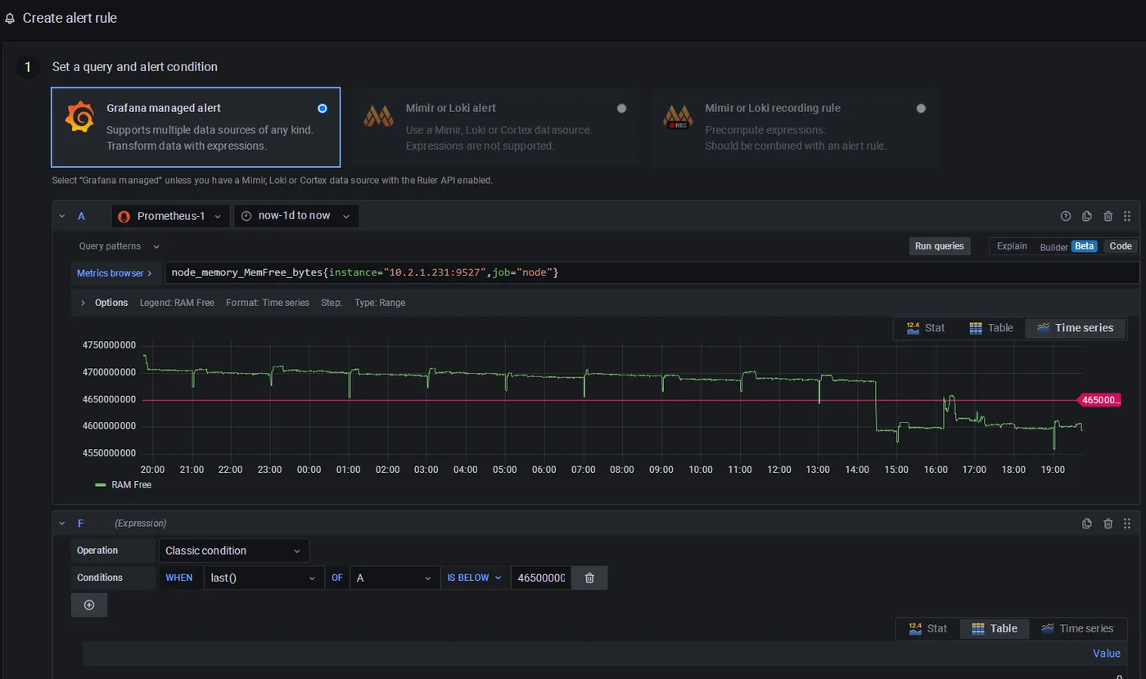
Task: Click the help icon for query A
Action: 1066,216
